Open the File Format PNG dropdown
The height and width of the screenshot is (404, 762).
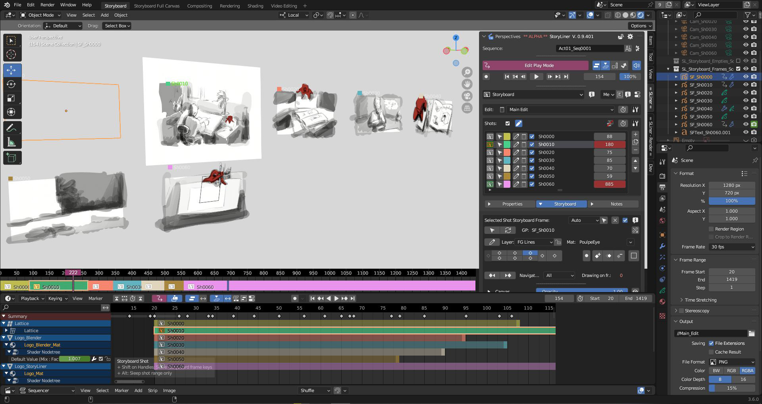tap(732, 362)
